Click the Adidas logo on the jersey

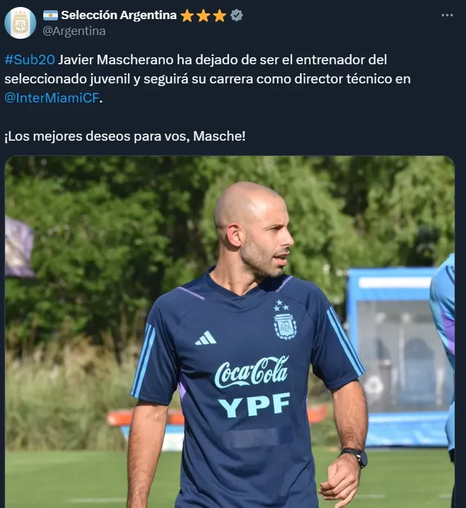206,338
